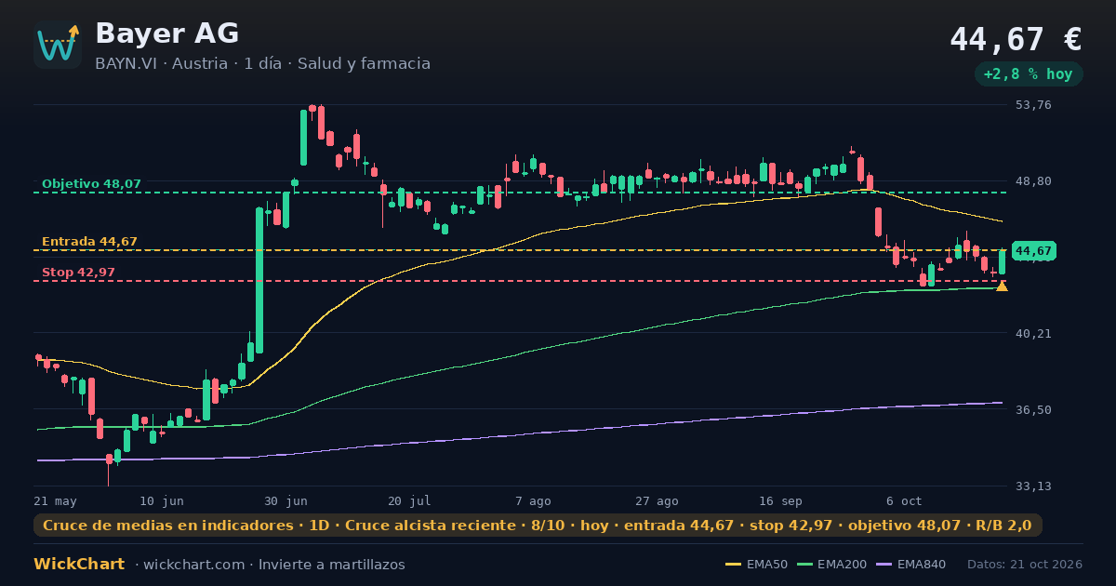
Task: Click the EMA200 legend entry
Action: click(x=830, y=565)
